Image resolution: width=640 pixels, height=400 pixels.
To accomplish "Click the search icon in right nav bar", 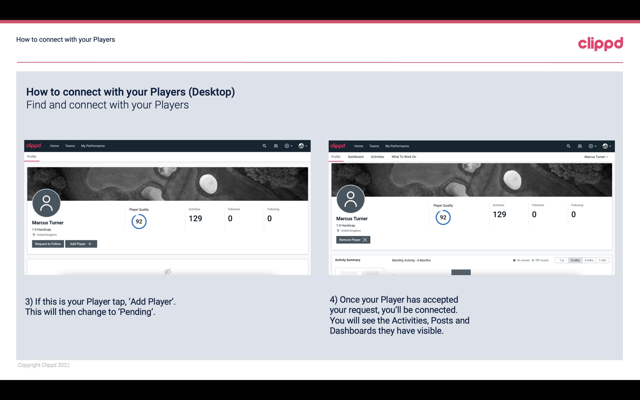I will tap(568, 146).
